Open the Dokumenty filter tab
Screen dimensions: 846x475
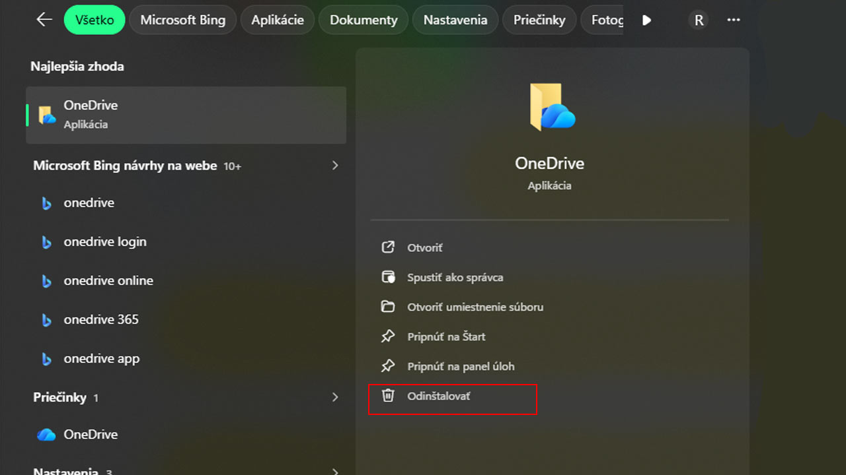tap(364, 20)
